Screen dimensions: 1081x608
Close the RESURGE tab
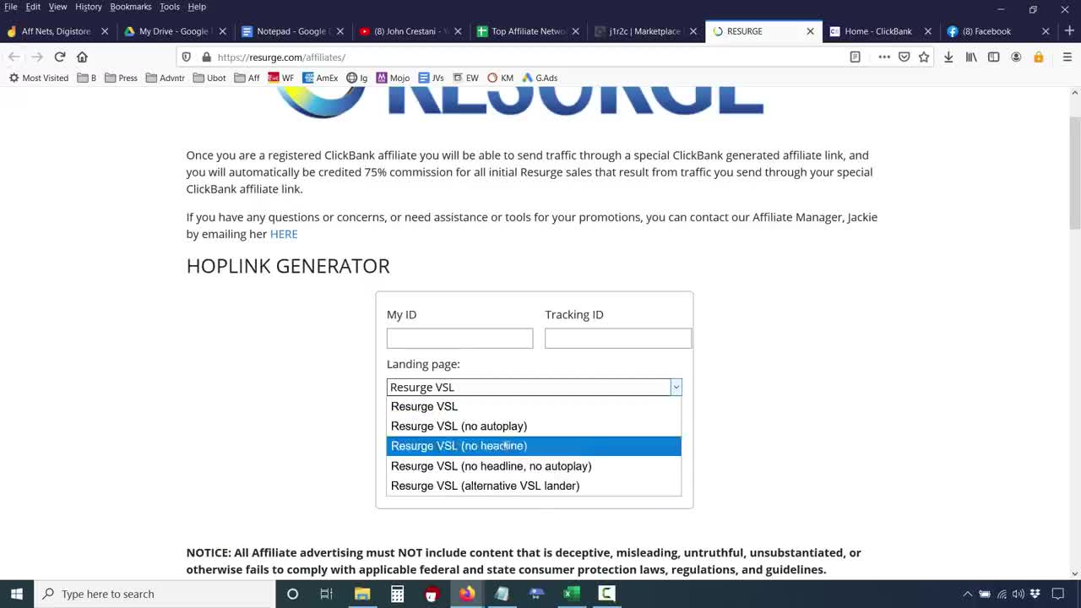click(810, 31)
